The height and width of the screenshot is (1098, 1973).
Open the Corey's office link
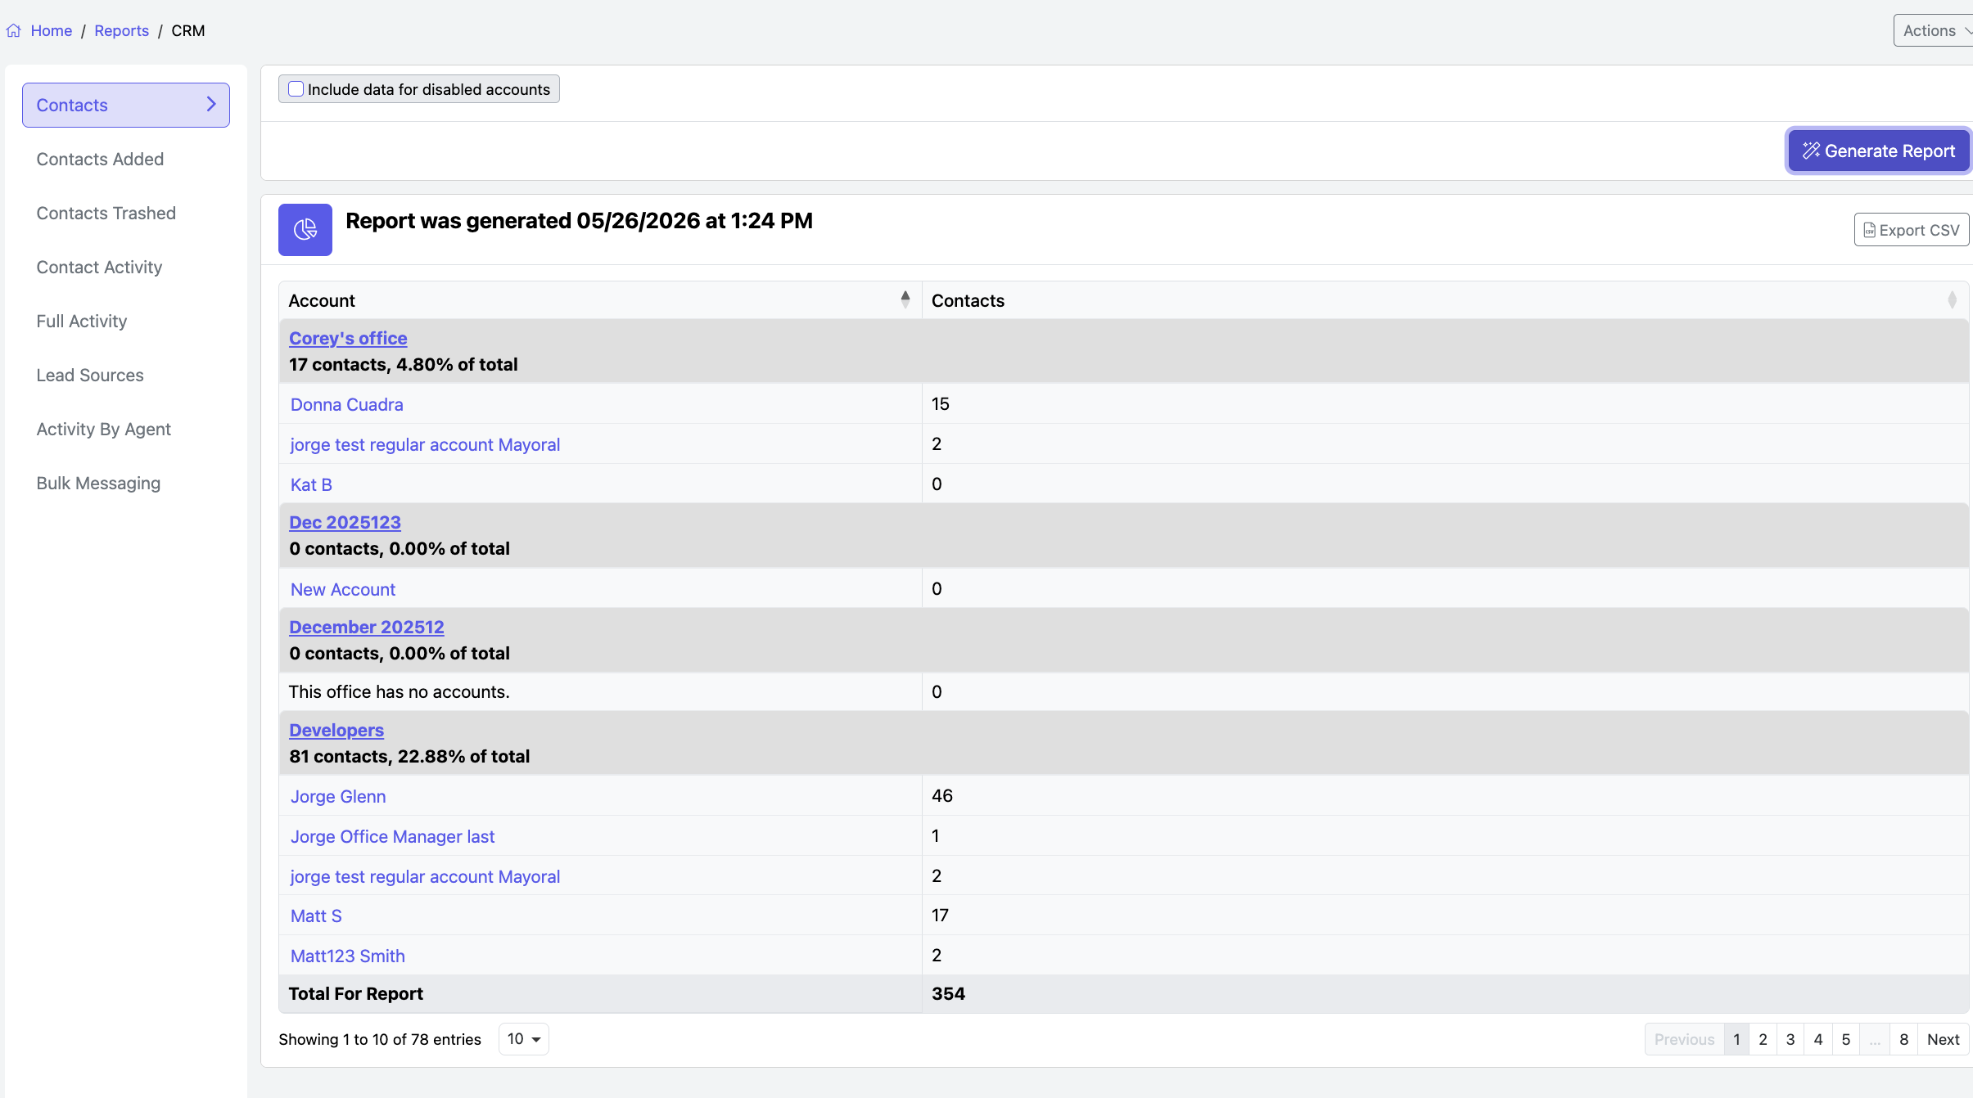click(x=348, y=338)
